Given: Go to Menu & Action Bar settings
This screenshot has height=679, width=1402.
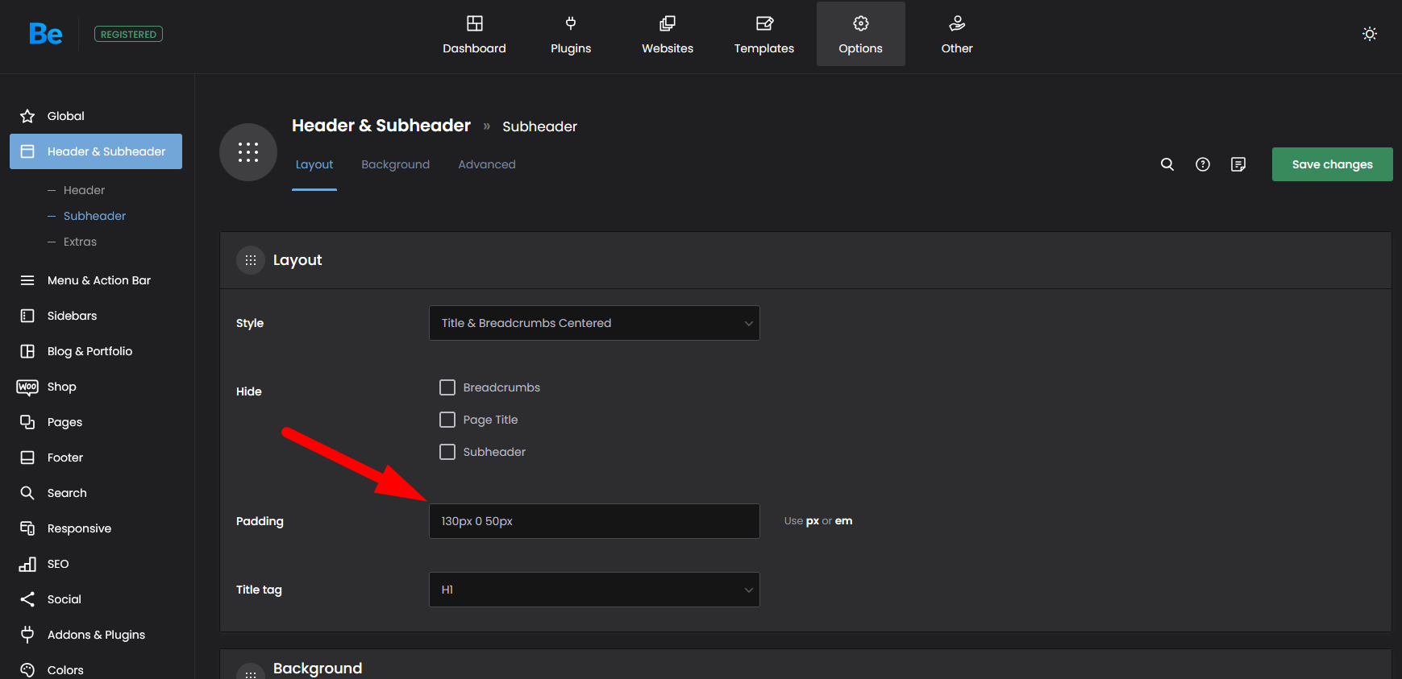Looking at the screenshot, I should [99, 280].
